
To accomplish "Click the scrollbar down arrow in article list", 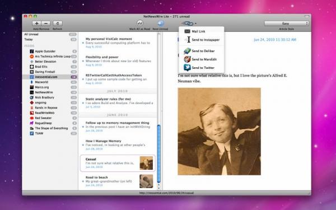I will 159,188.
